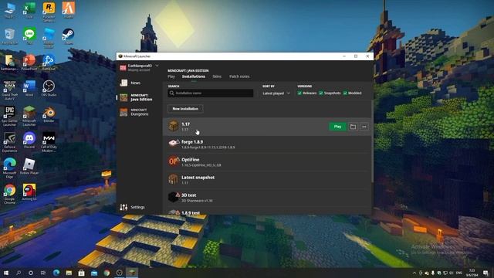
Task: Open the Epic Games Launcher desktop icon
Action: [x=9, y=116]
